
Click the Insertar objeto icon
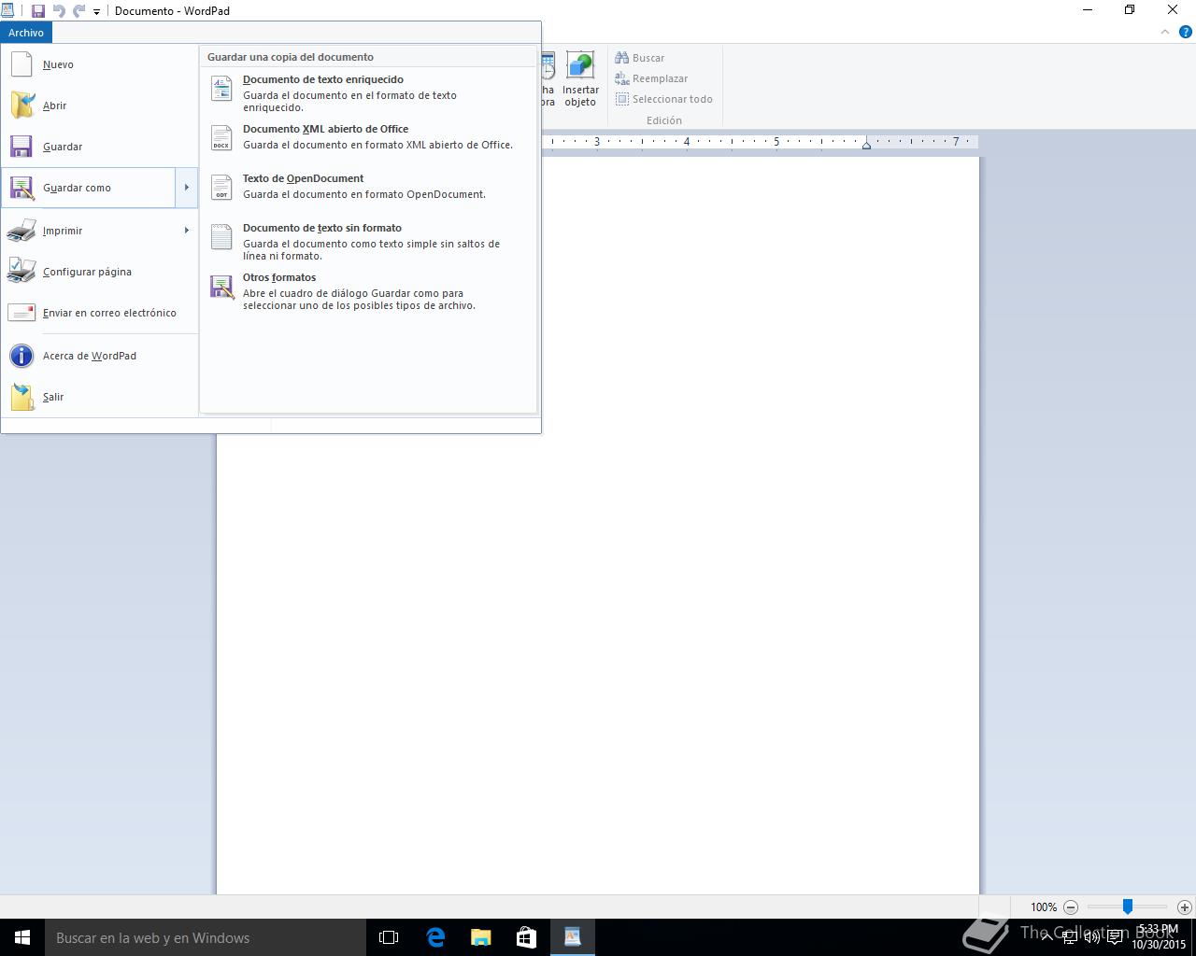point(580,65)
